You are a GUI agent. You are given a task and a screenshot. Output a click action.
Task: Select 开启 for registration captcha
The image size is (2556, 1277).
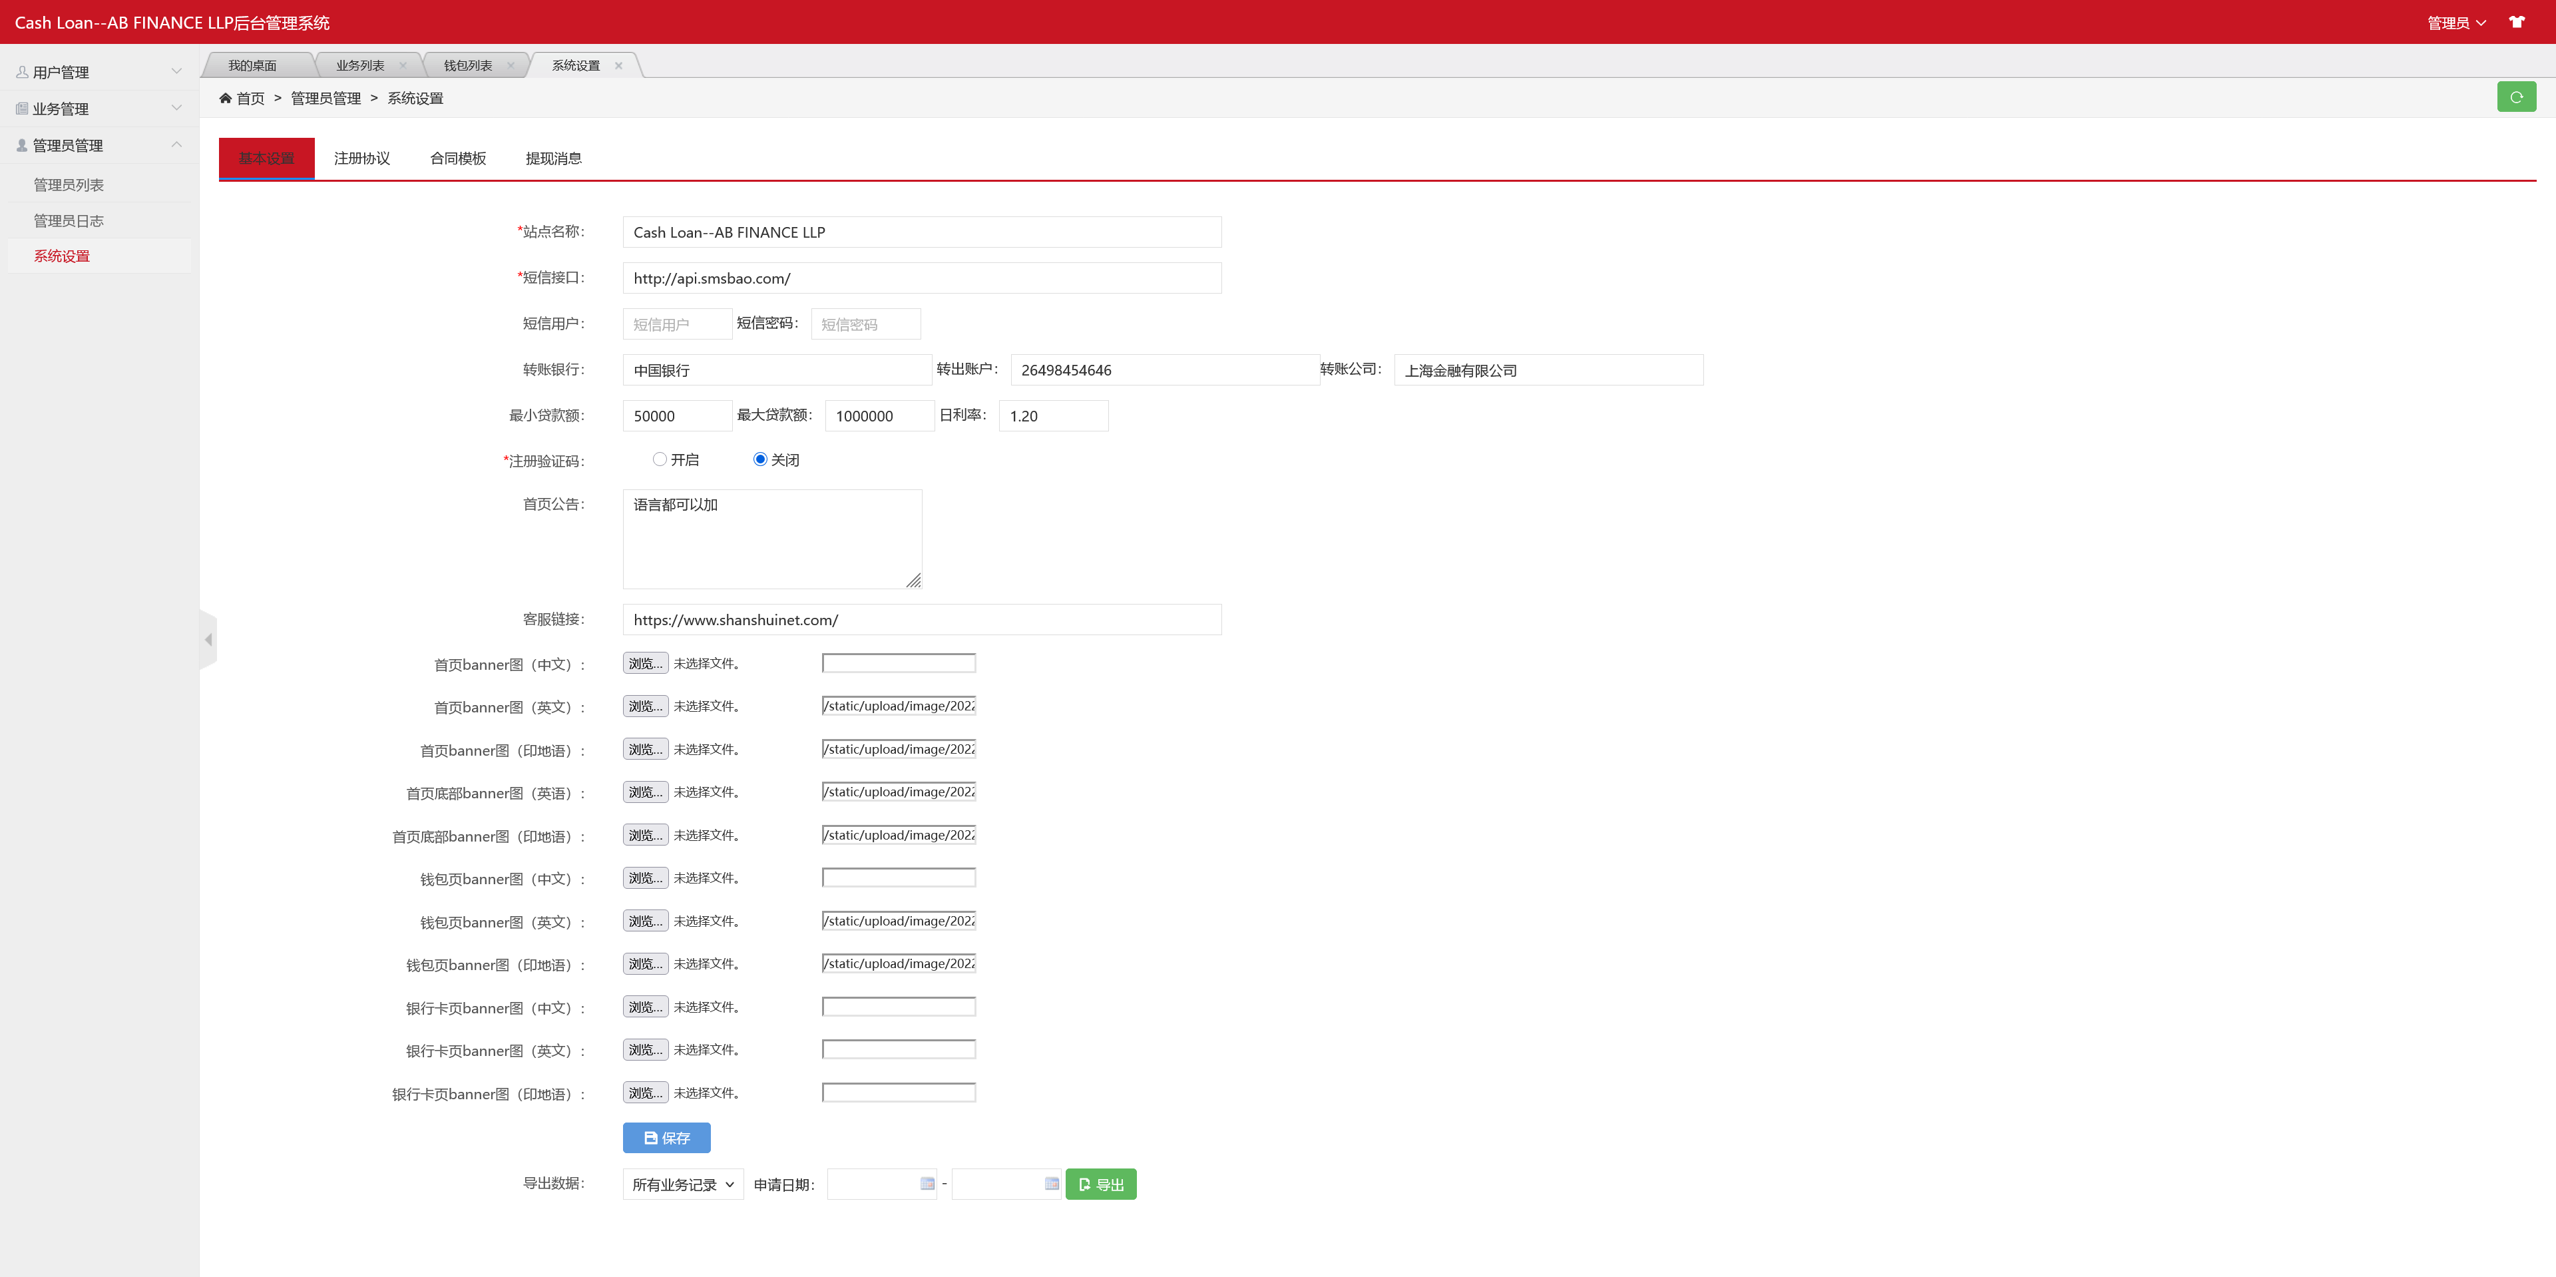(660, 459)
